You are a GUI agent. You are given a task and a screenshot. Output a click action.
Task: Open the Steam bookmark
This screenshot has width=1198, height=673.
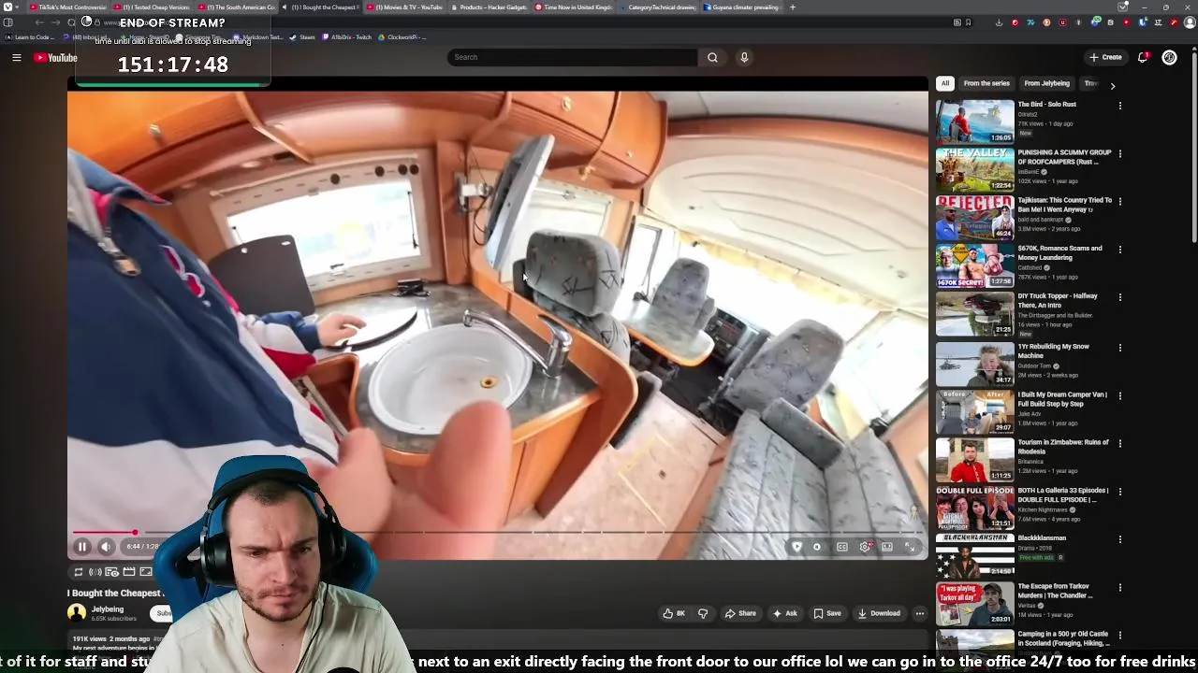[302, 37]
